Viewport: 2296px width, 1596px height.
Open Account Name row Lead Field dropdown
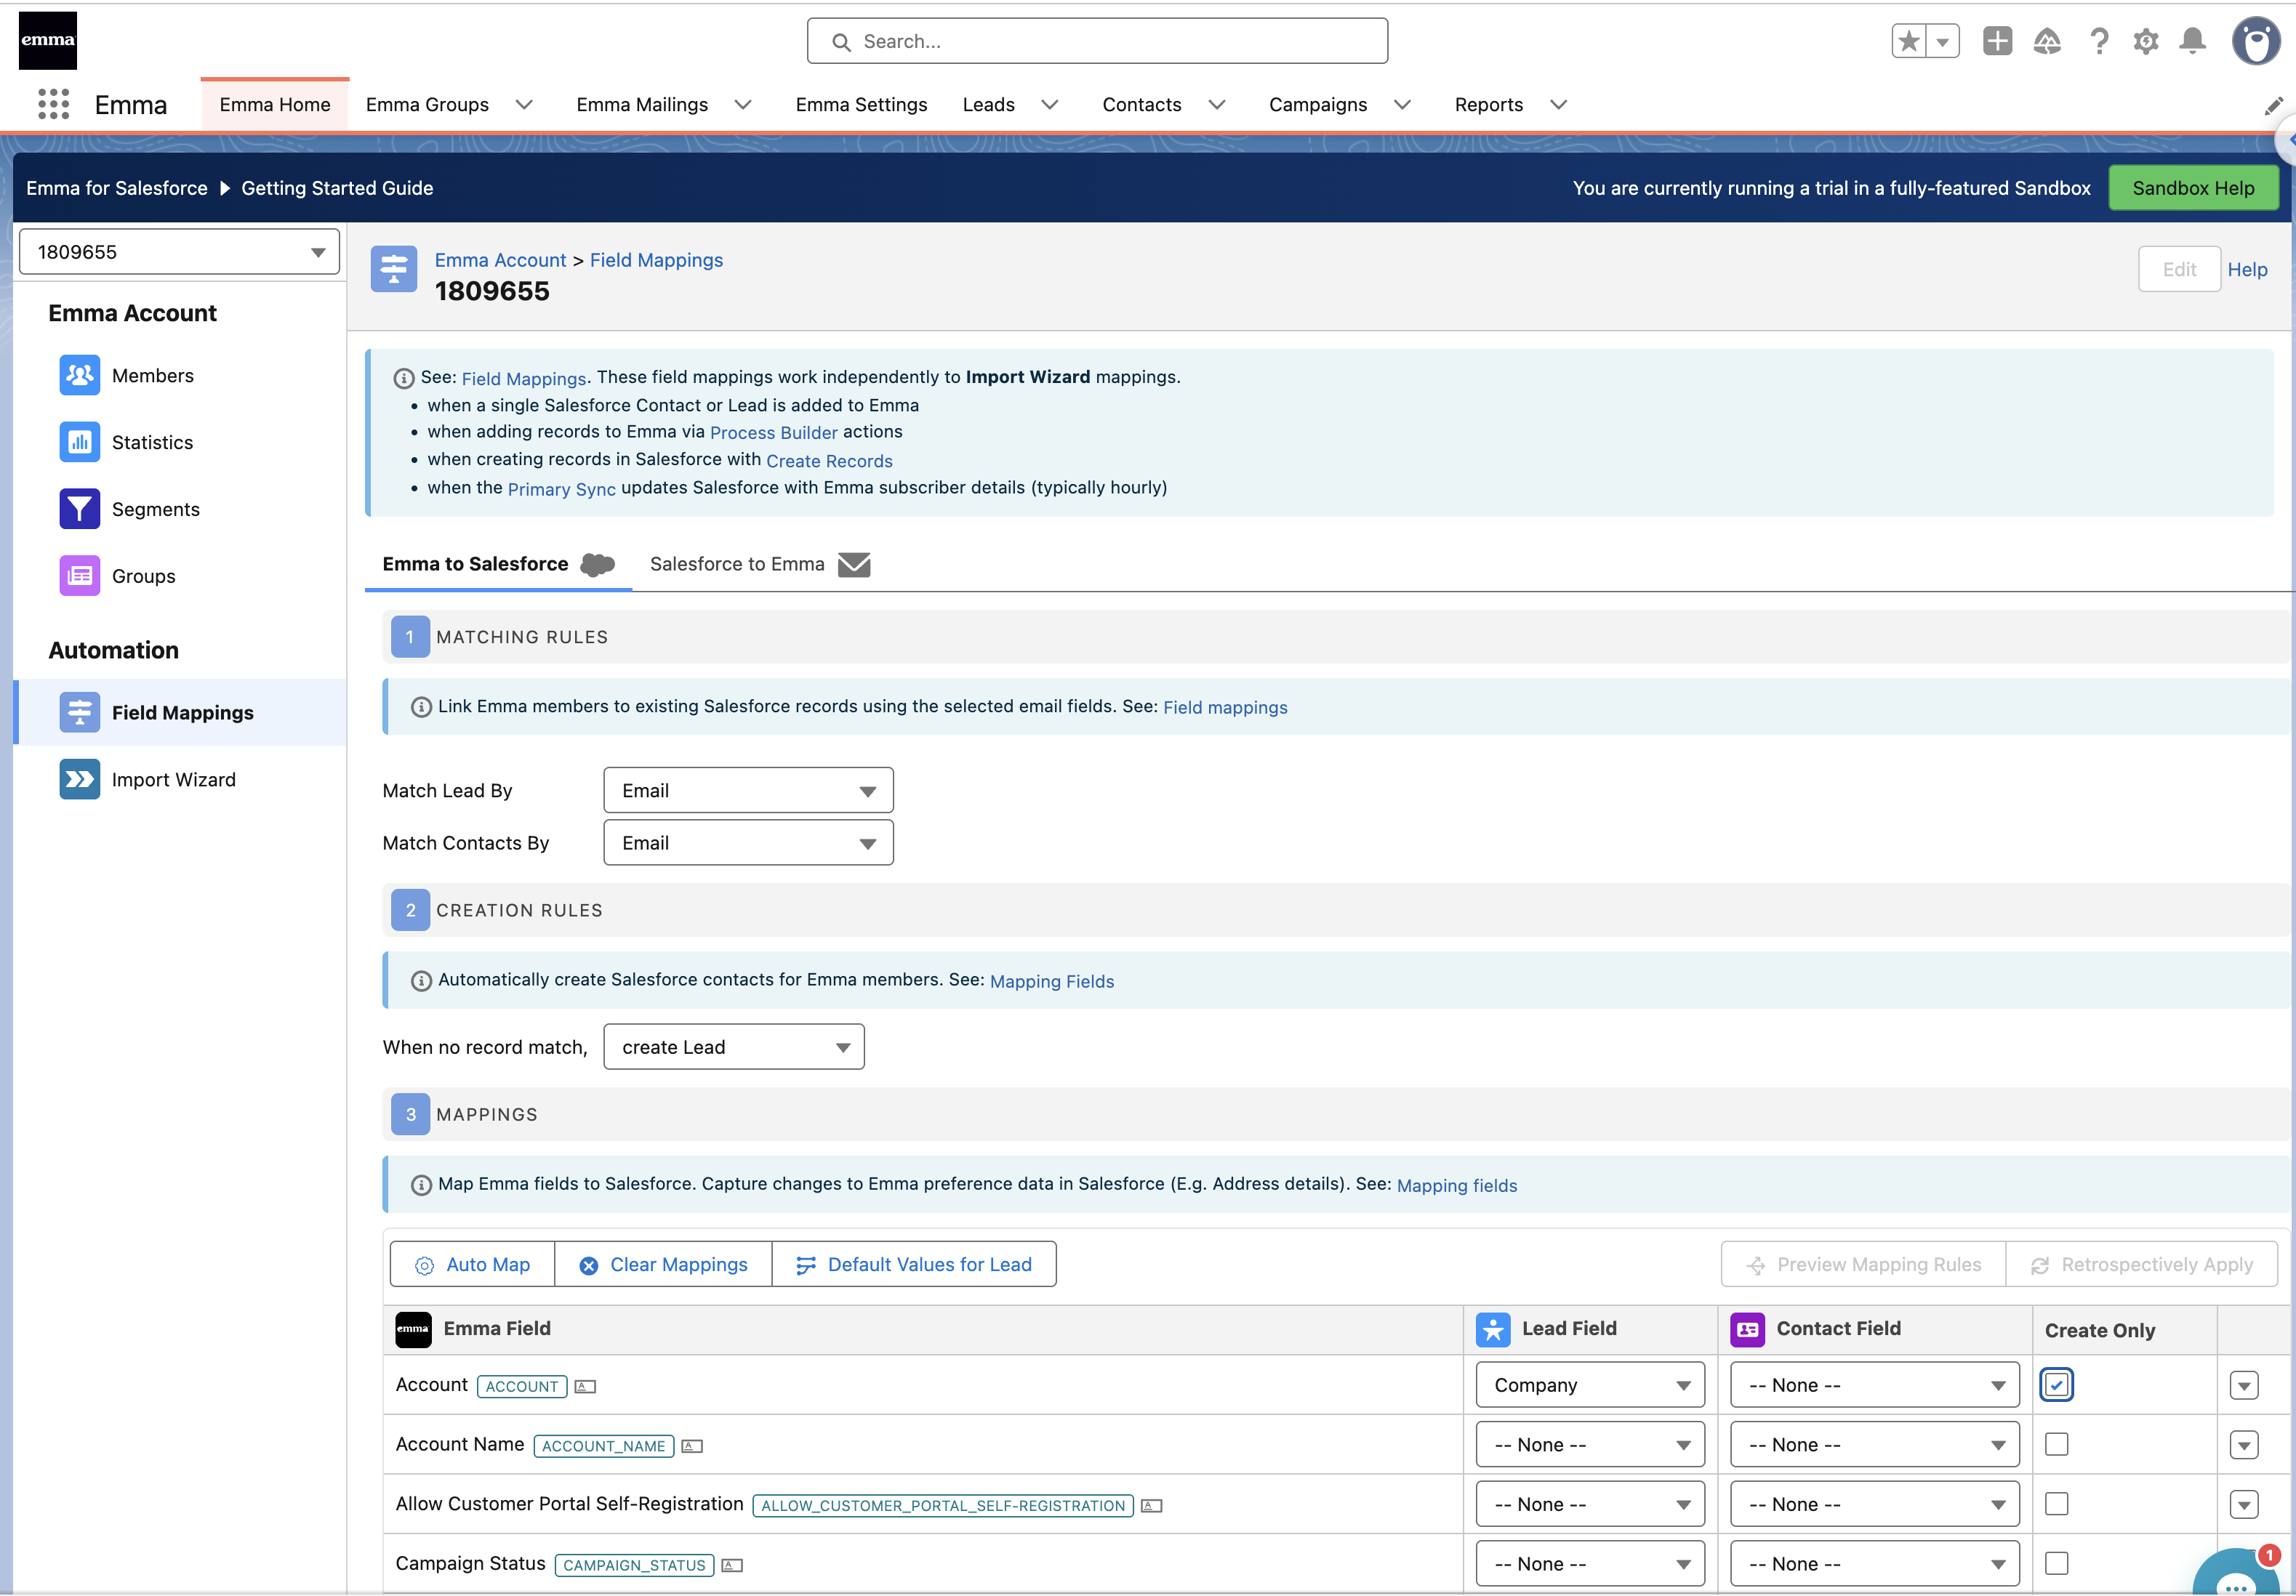[x=1590, y=1444]
